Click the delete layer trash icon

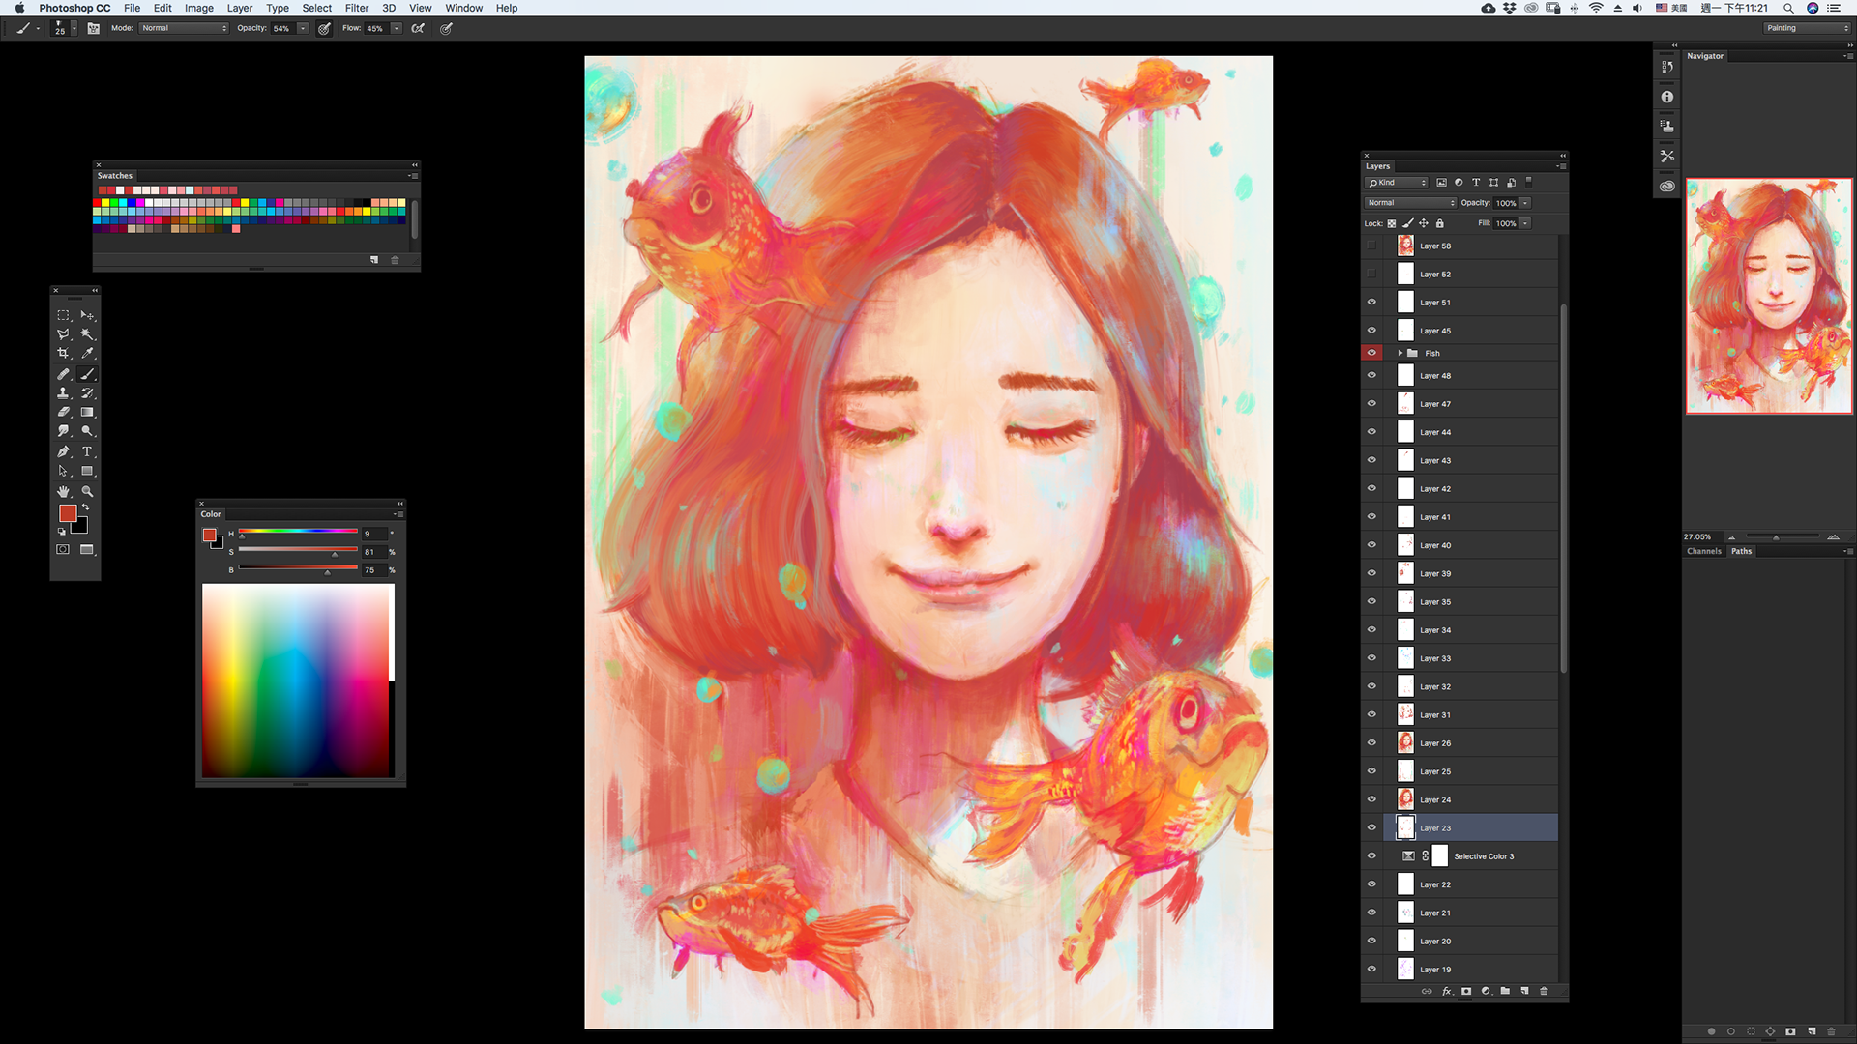point(1544,991)
